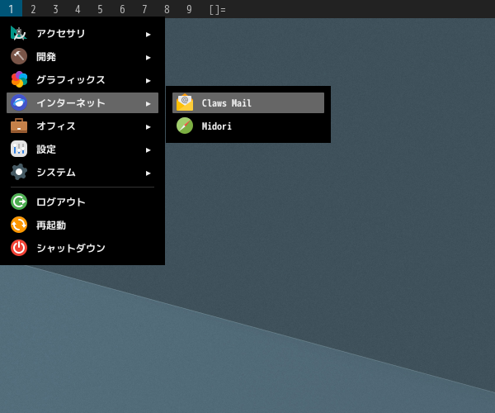Select the インターネット menu entry
495x413 pixels.
82,102
